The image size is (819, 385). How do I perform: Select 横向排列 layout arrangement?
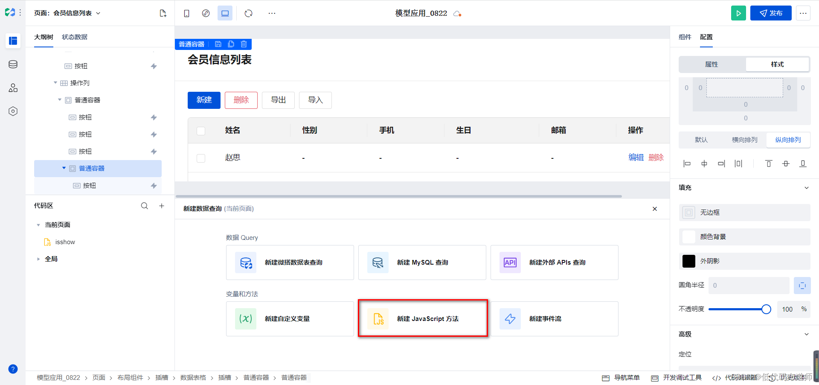[x=745, y=140]
